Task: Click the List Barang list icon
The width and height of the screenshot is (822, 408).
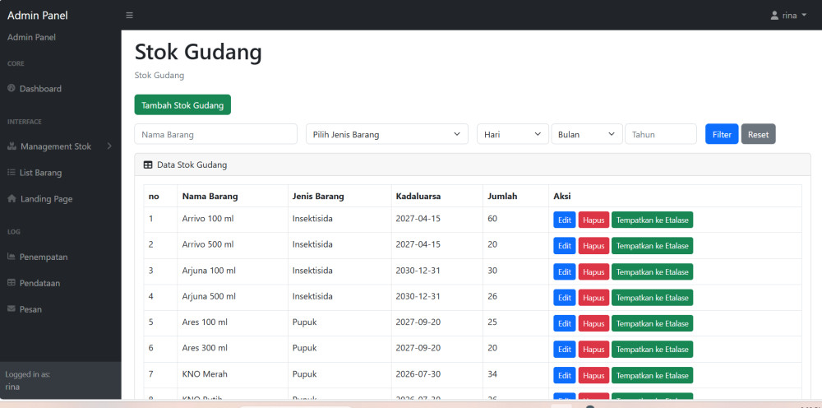Action: 12,173
